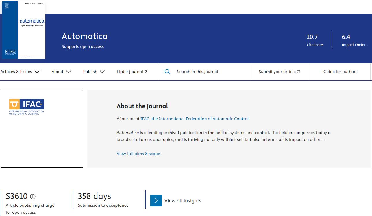Screen dimensions: 372x216
Task: Click the external arrow icon beside Submit your article
Action: (x=299, y=72)
